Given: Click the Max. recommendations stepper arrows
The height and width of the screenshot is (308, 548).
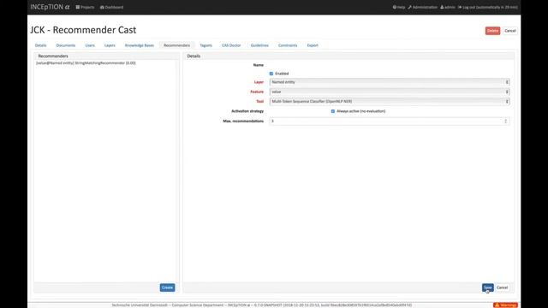Looking at the screenshot, I should (x=506, y=121).
